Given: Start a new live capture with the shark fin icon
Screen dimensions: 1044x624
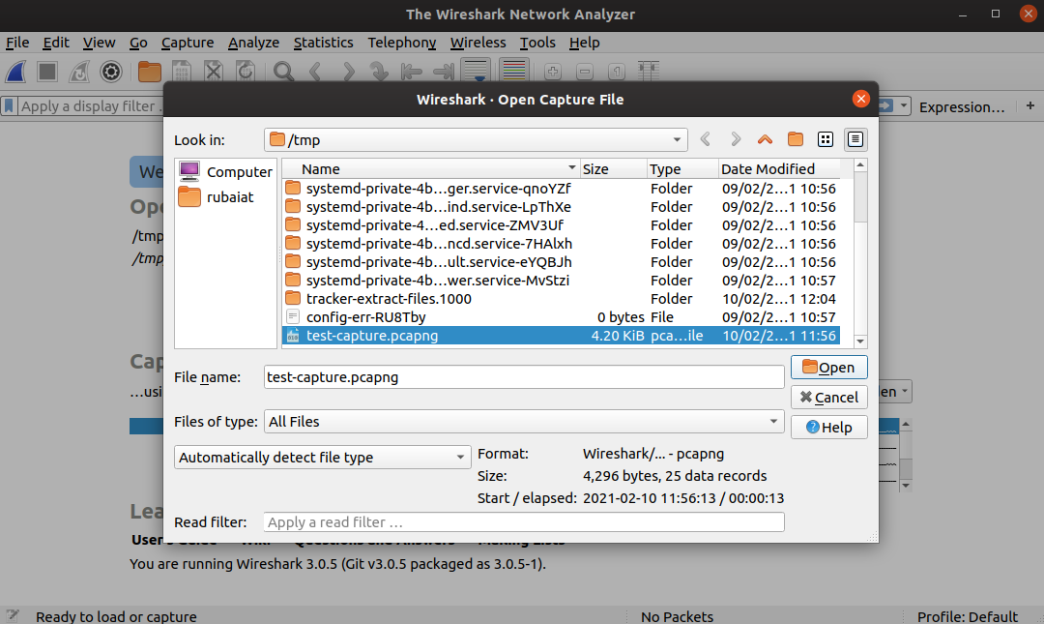Looking at the screenshot, I should (17, 72).
